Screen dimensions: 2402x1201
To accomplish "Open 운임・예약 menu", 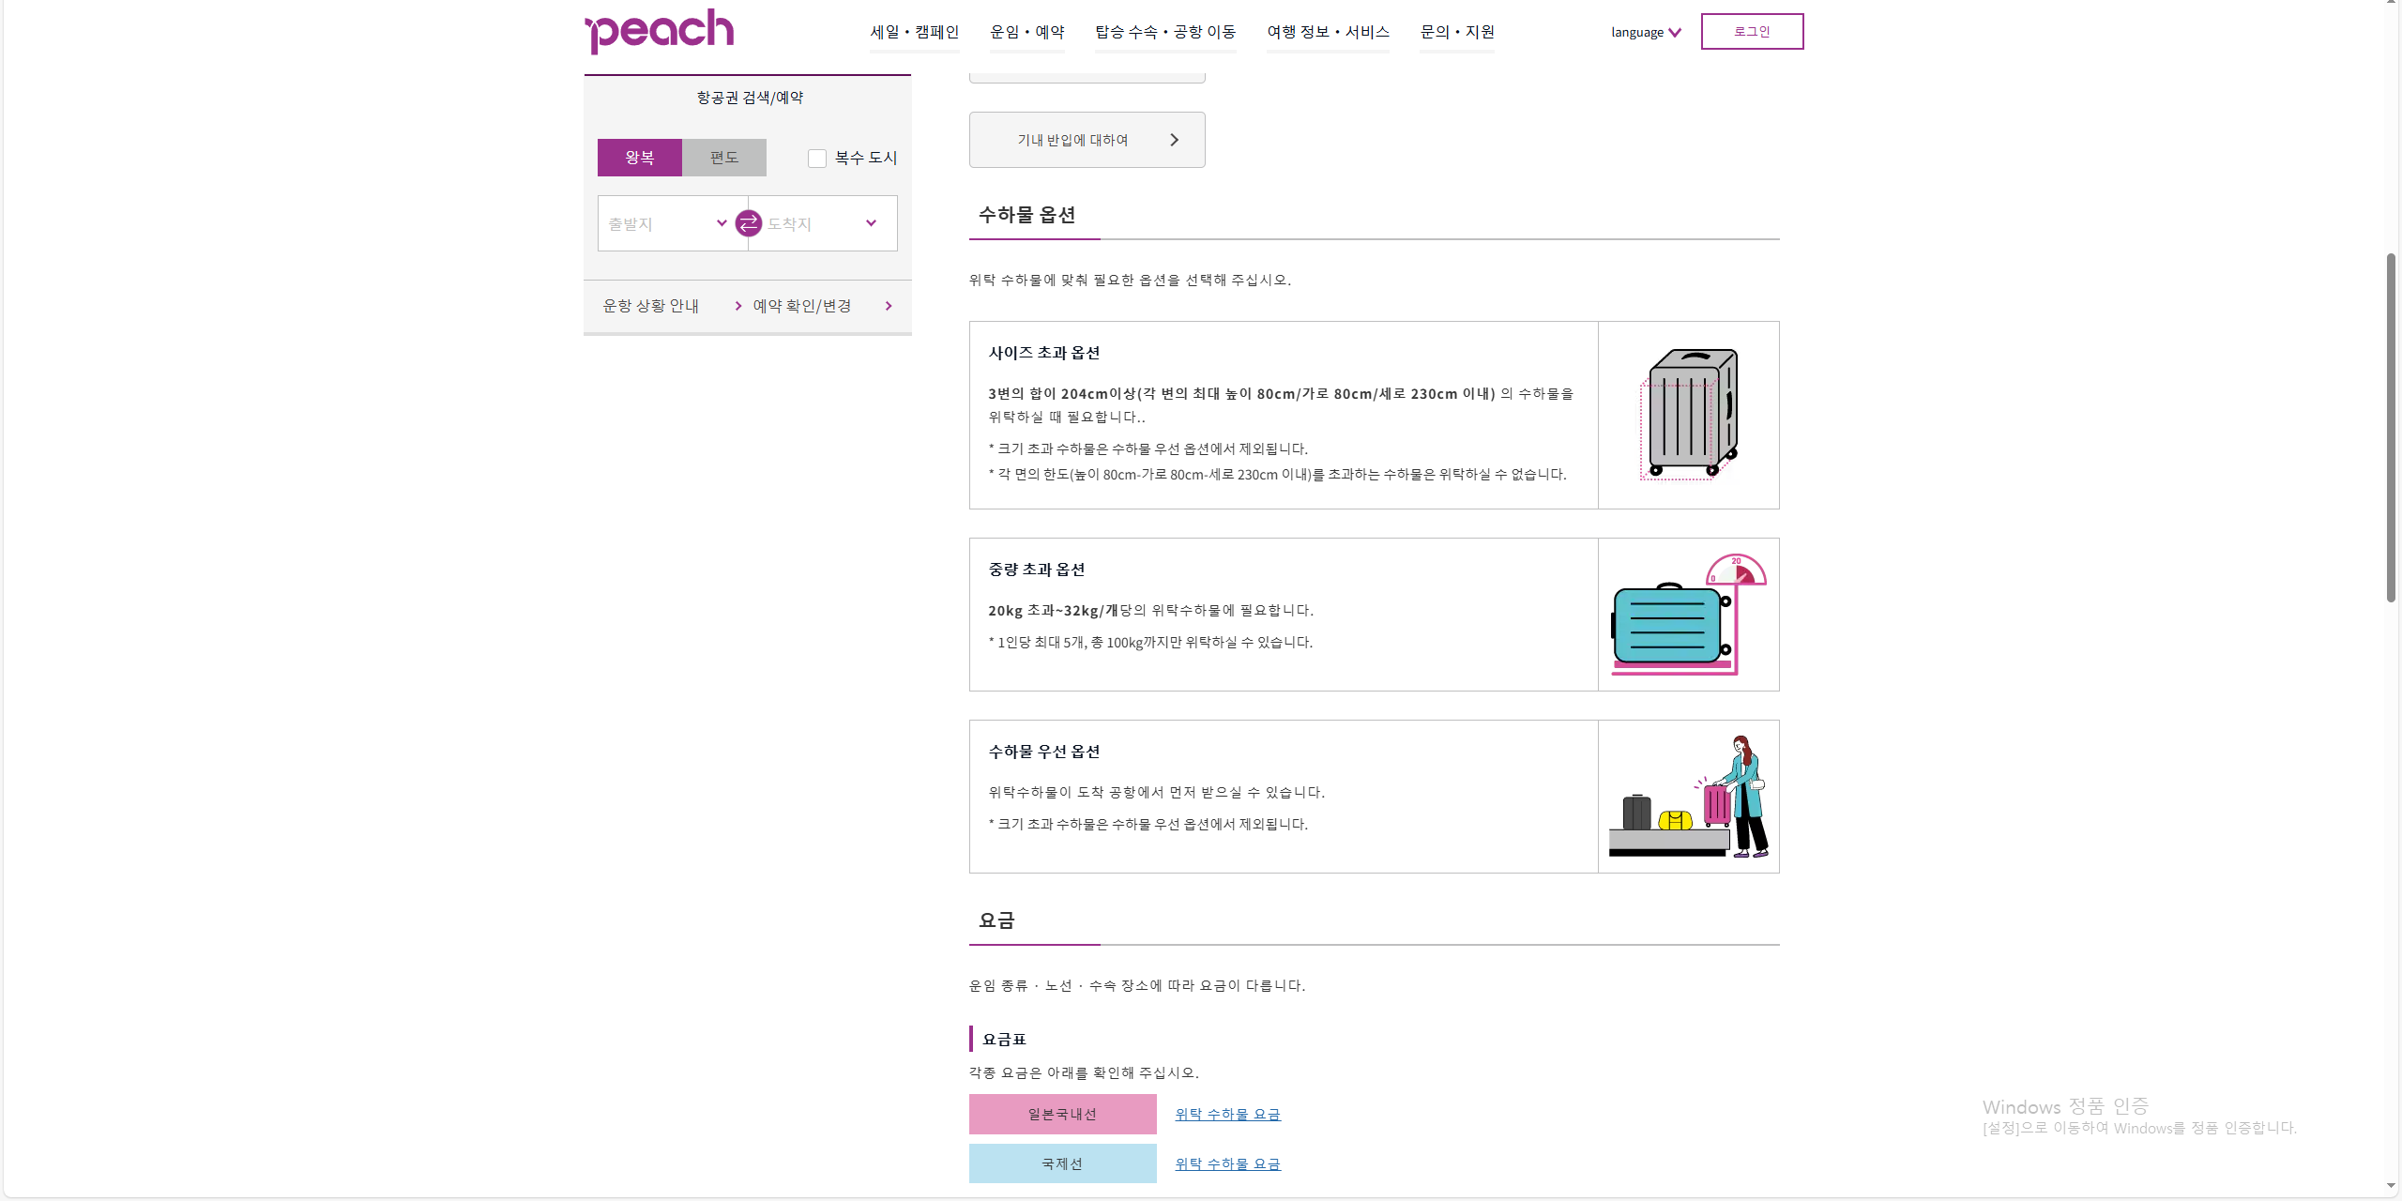I will (1026, 32).
